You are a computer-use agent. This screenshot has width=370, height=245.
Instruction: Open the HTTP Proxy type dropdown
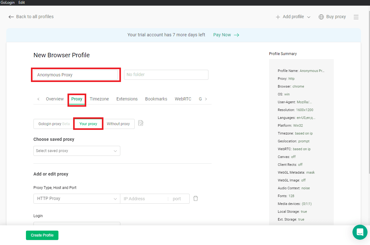(77, 198)
